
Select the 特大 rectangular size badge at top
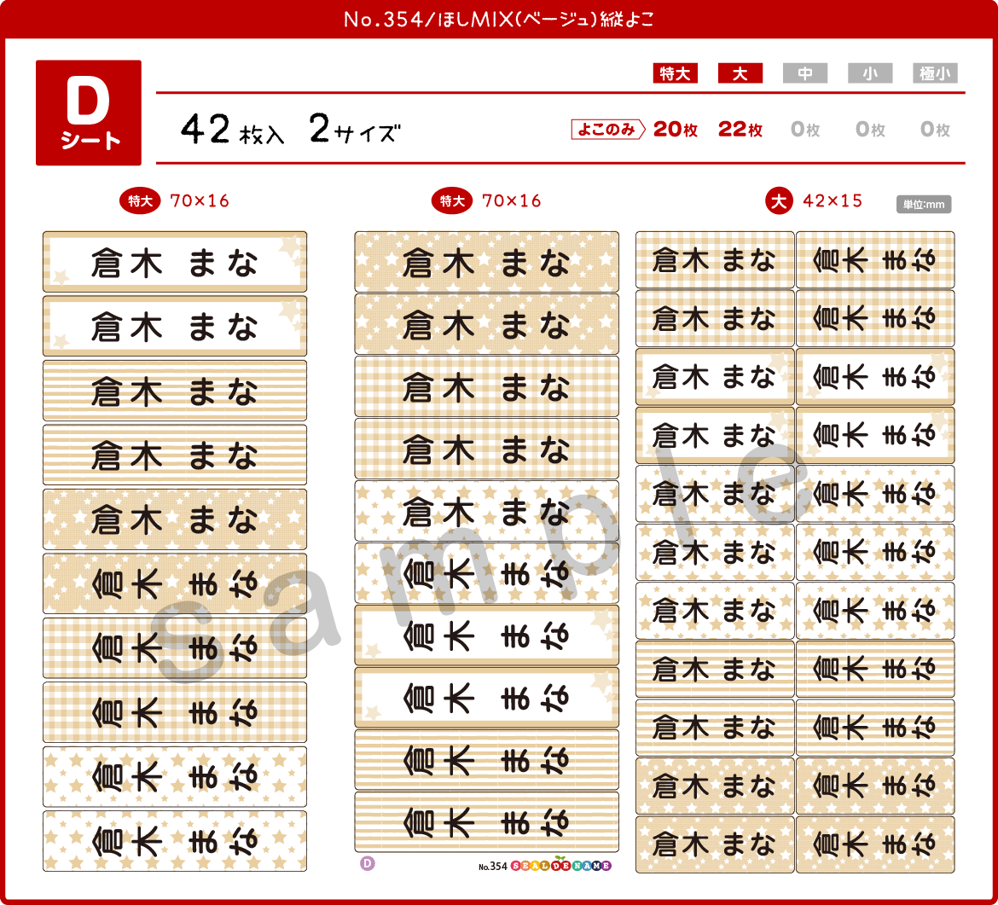pyautogui.click(x=676, y=73)
